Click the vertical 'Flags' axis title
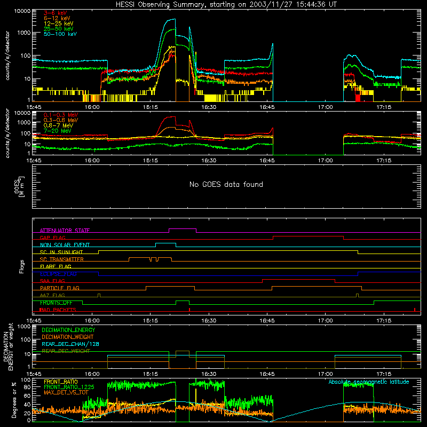427x427 pixels. click(x=22, y=266)
